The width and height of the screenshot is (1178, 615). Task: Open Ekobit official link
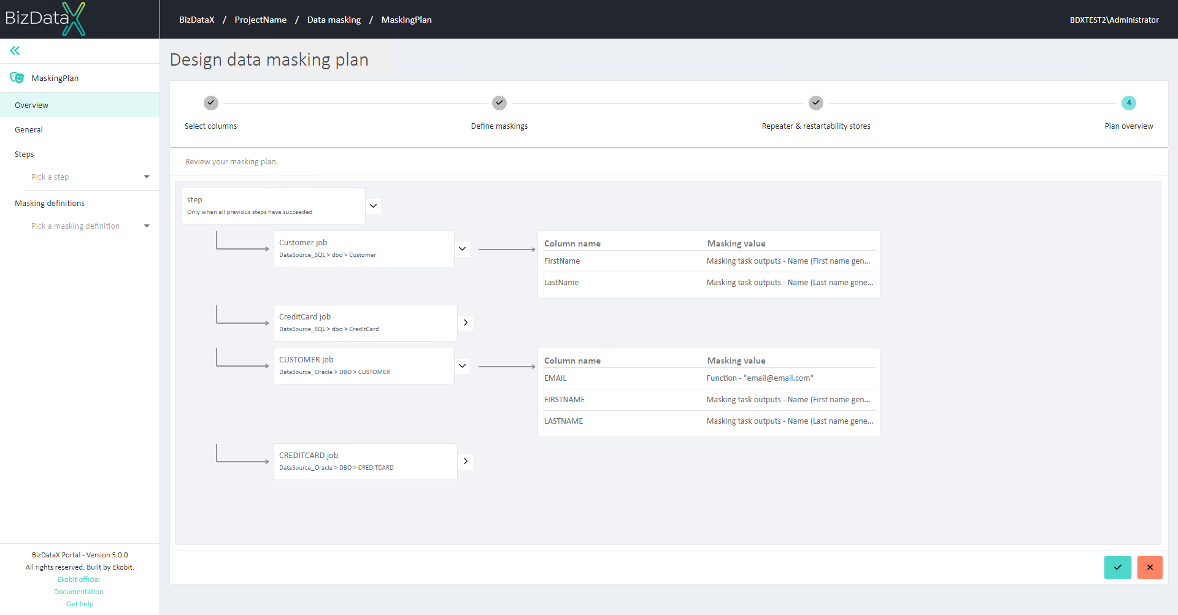coord(79,579)
